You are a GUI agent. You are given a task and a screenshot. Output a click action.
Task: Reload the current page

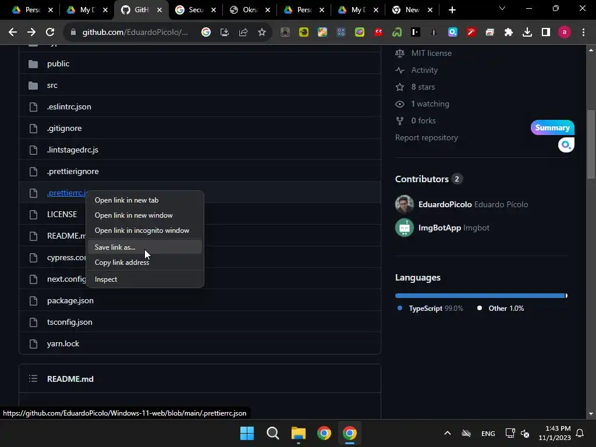(50, 33)
